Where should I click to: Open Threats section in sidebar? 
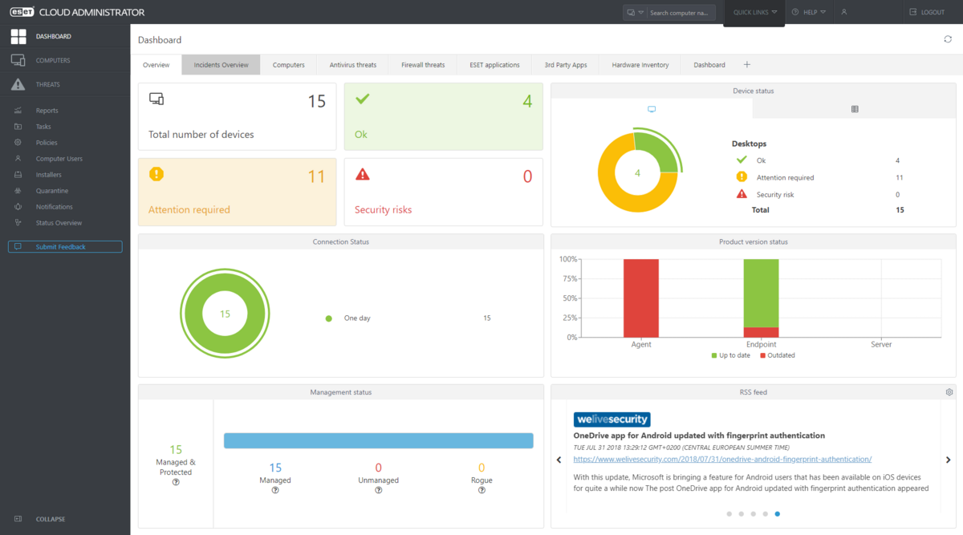tap(47, 84)
